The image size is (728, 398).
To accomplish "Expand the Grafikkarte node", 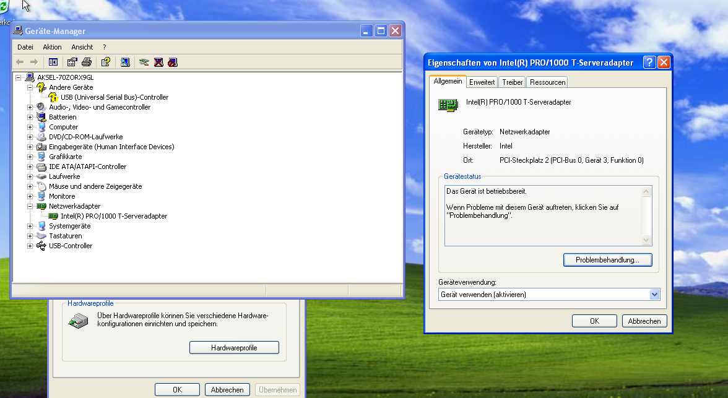I will 30,157.
